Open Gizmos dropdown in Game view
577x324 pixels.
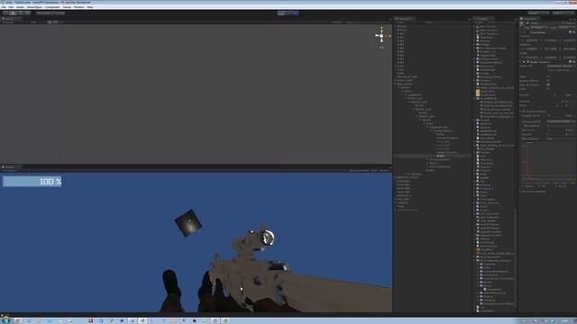[x=384, y=171]
